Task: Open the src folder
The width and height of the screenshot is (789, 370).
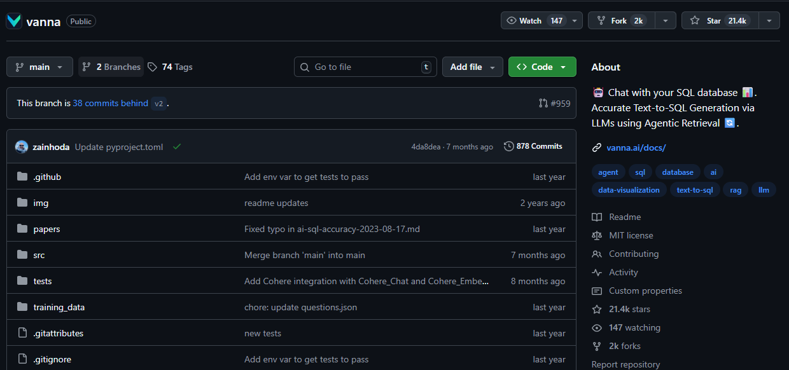Action: [x=39, y=255]
